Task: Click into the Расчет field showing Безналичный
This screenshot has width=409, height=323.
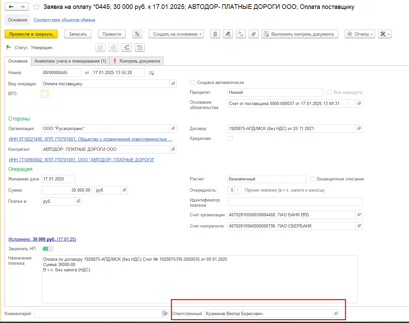Action: pos(267,179)
